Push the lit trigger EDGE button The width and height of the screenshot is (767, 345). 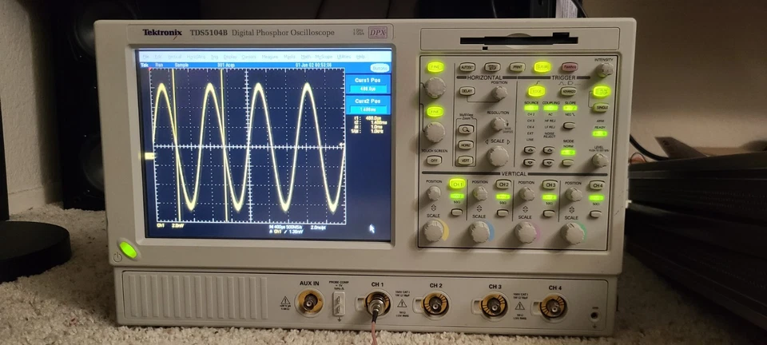point(537,91)
